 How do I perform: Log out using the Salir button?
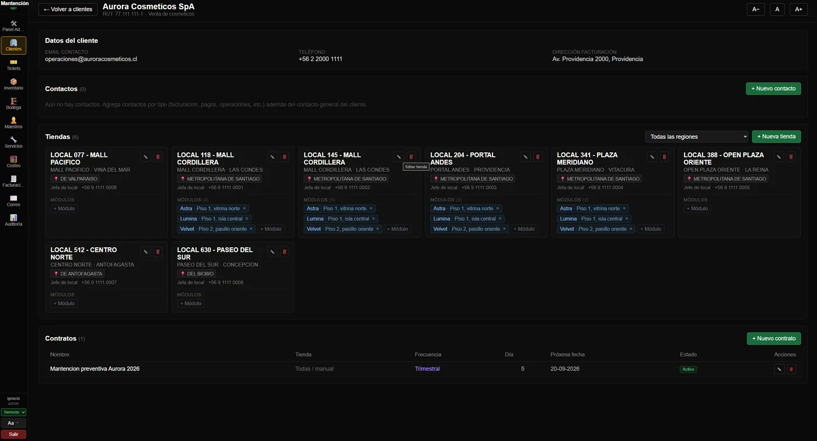tap(13, 434)
